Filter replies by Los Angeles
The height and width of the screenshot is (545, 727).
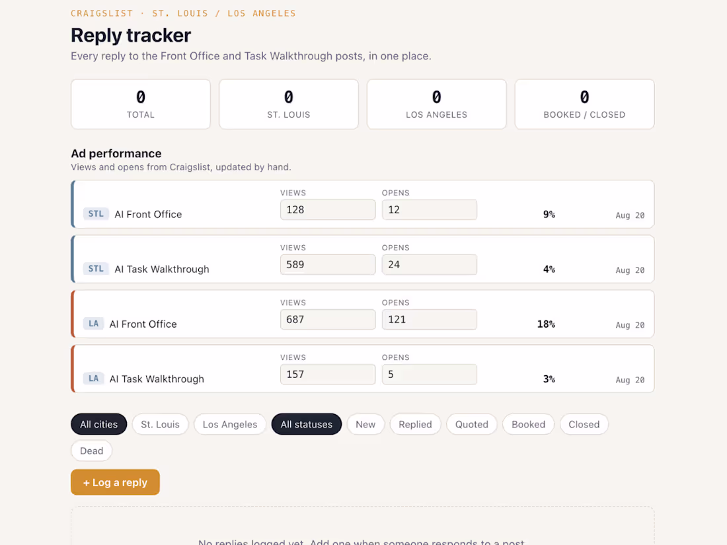[229, 424]
